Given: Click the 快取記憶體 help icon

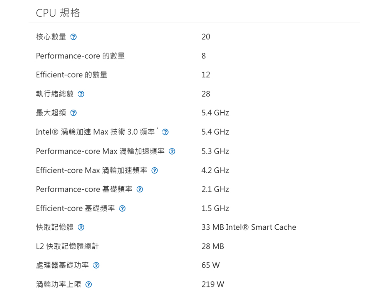Looking at the screenshot, I should click(x=81, y=227).
